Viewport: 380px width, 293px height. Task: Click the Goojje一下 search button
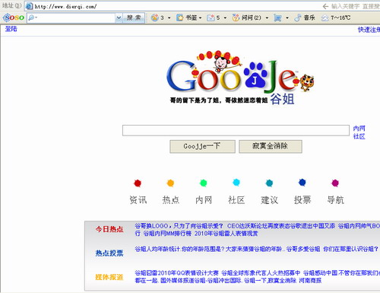coord(202,146)
